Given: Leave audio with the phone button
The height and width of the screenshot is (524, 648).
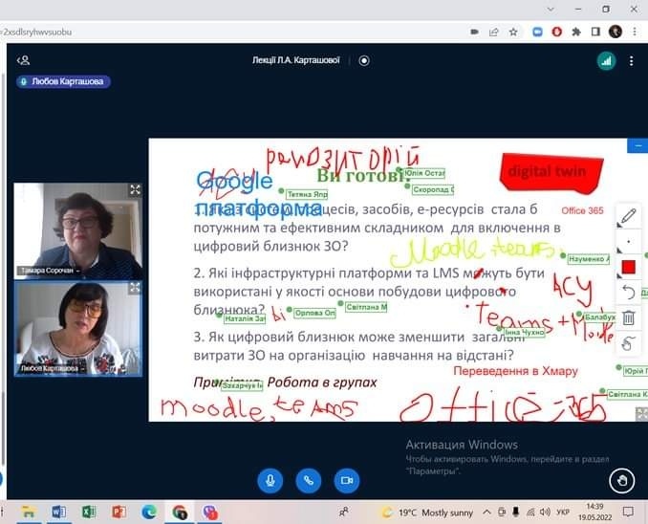Looking at the screenshot, I should click(308, 480).
